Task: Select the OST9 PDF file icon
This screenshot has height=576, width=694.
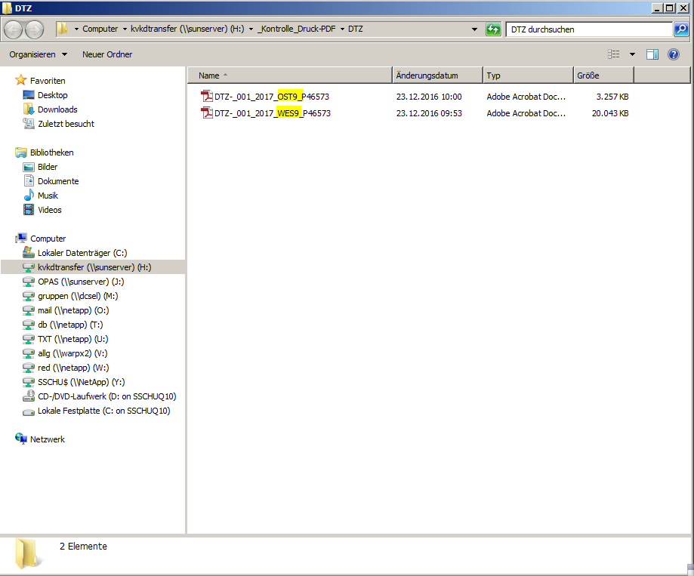Action: (206, 97)
